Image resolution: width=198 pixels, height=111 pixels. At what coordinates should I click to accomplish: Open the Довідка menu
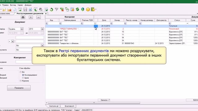point(28,5)
